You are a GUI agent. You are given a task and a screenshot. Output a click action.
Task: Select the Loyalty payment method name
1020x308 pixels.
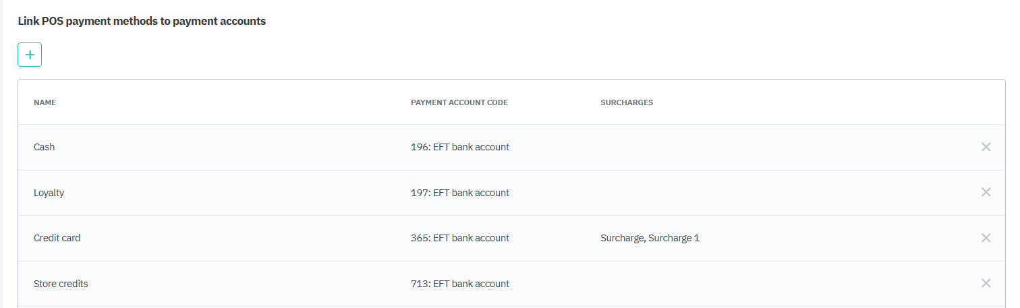click(49, 193)
